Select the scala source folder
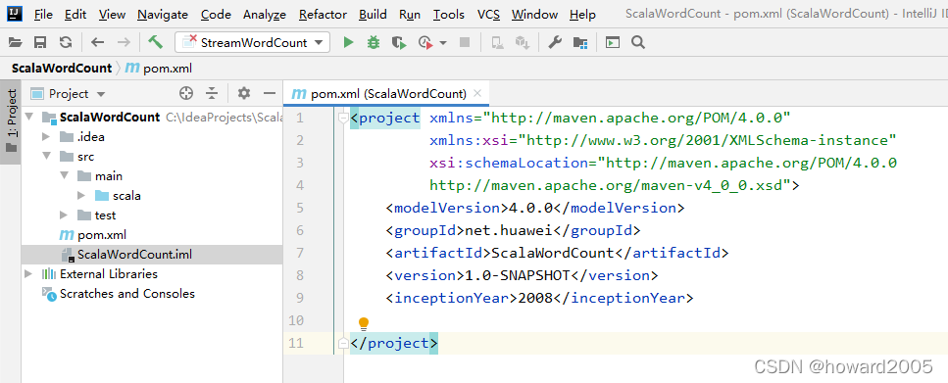 pos(118,196)
